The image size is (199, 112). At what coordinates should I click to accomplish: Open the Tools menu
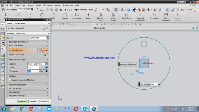tap(38, 5)
